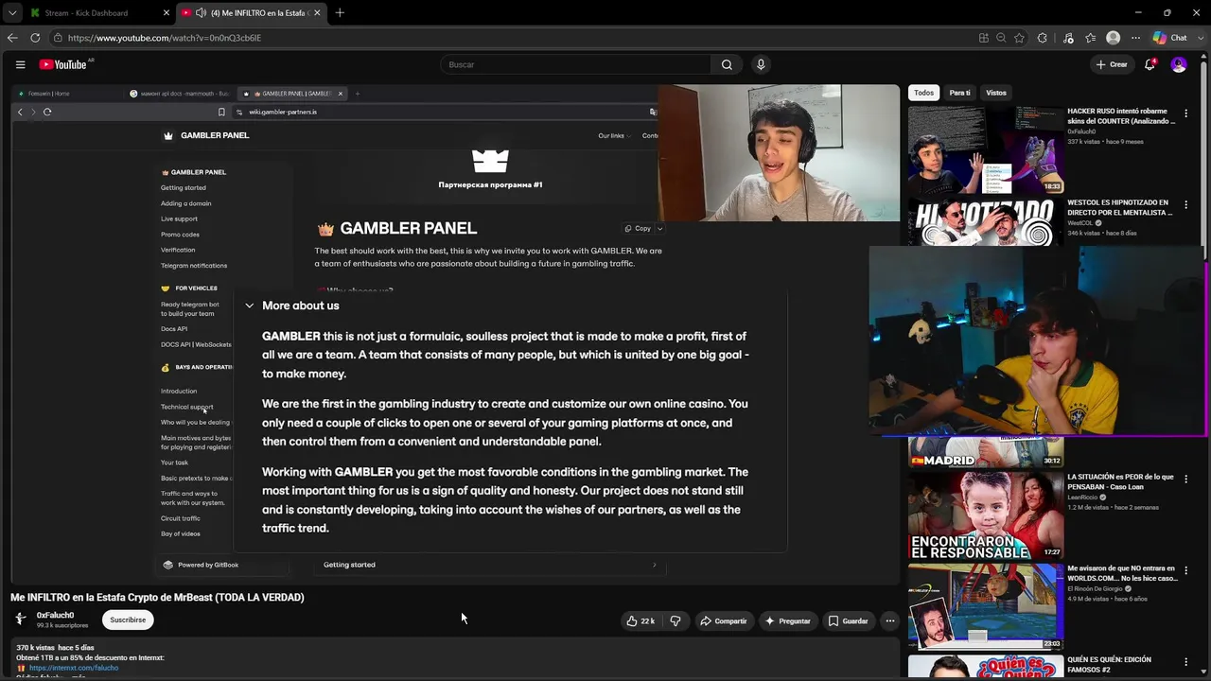Switch to the Stream - Kick Dashboard tab
Screen dimensions: 1211x681
(97, 13)
